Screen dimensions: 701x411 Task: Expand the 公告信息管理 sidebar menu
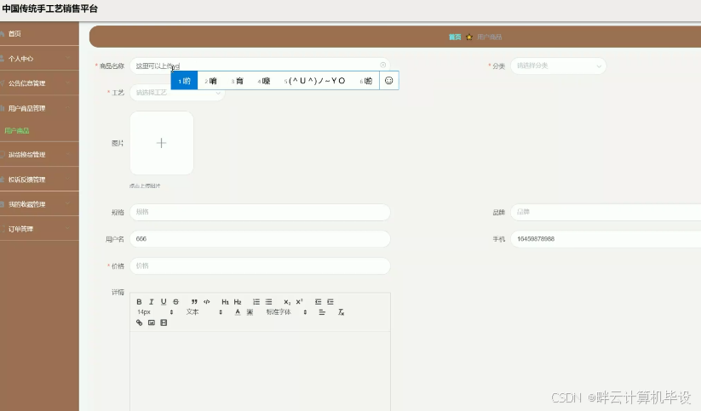point(39,83)
